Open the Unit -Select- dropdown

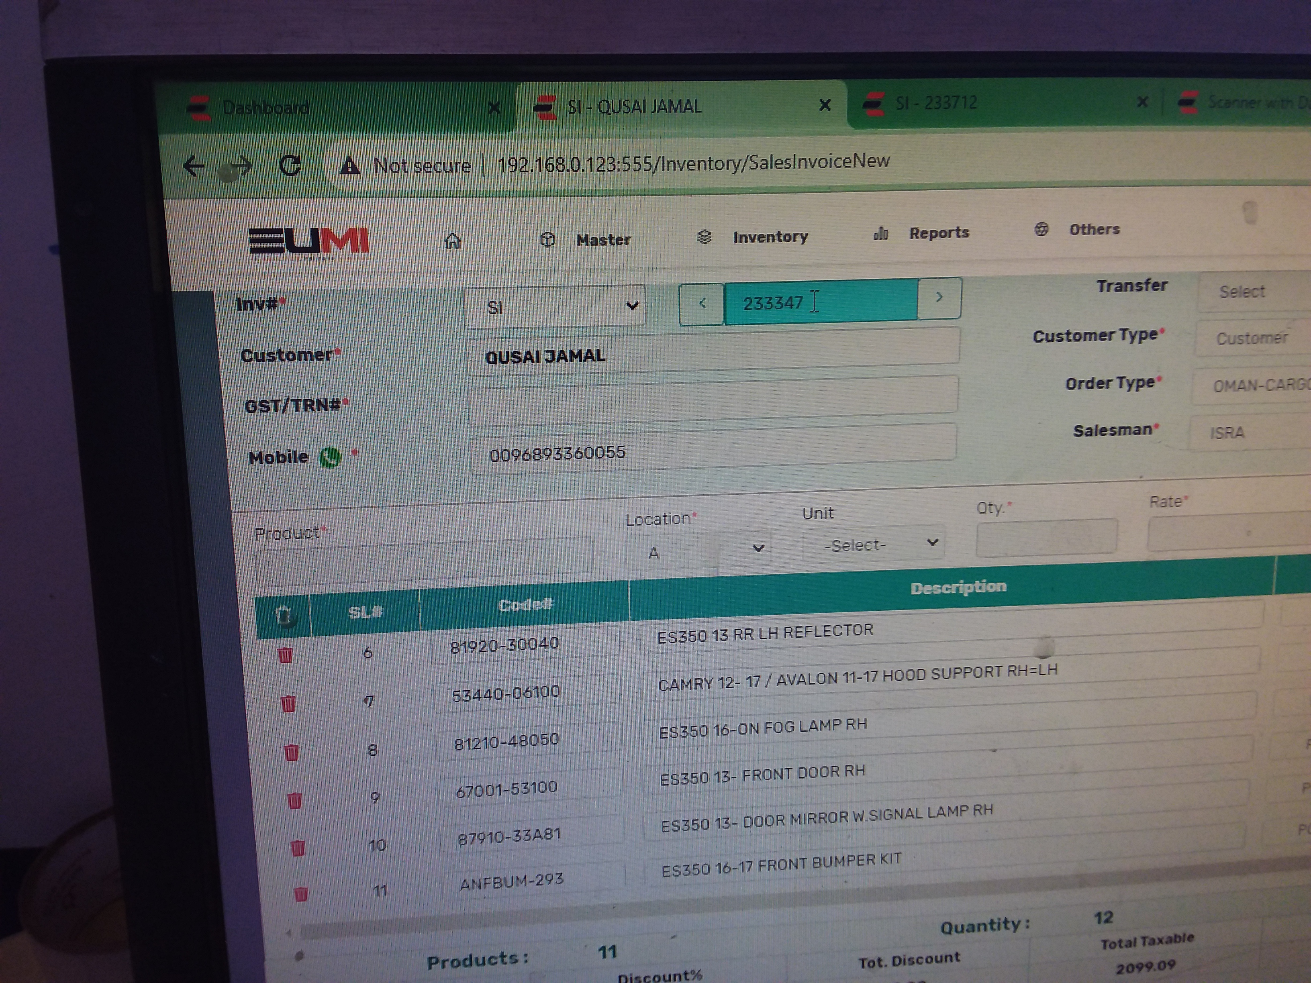tap(874, 545)
